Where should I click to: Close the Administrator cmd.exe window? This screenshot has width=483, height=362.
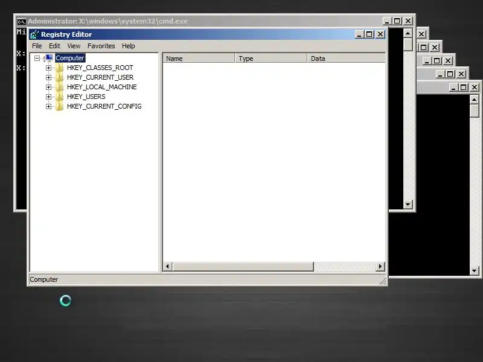(408, 21)
